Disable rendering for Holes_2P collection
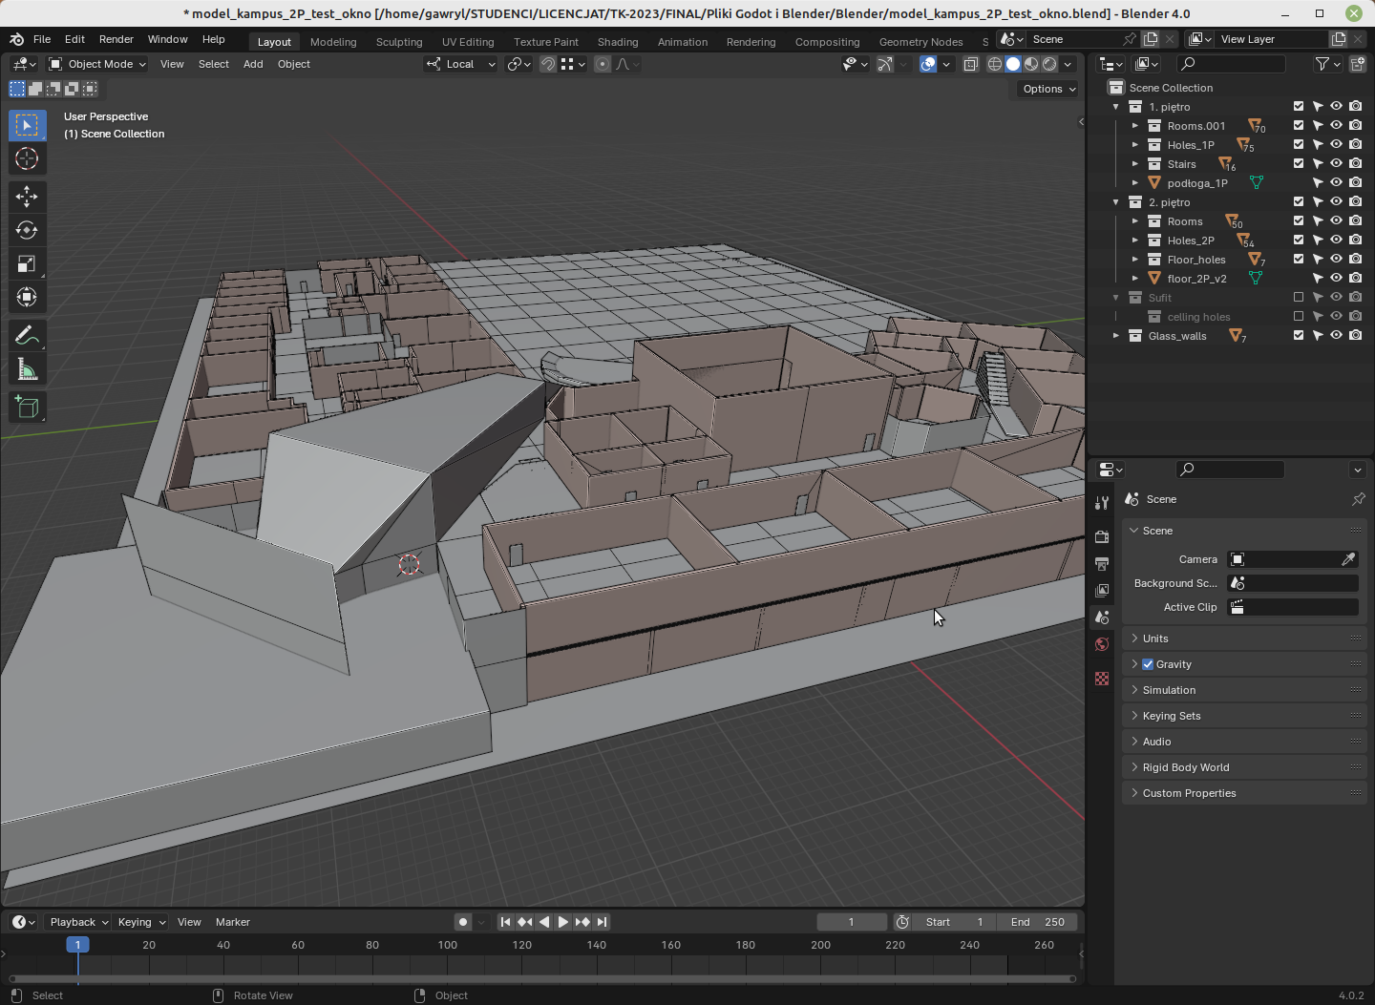1375x1005 pixels. tap(1356, 240)
